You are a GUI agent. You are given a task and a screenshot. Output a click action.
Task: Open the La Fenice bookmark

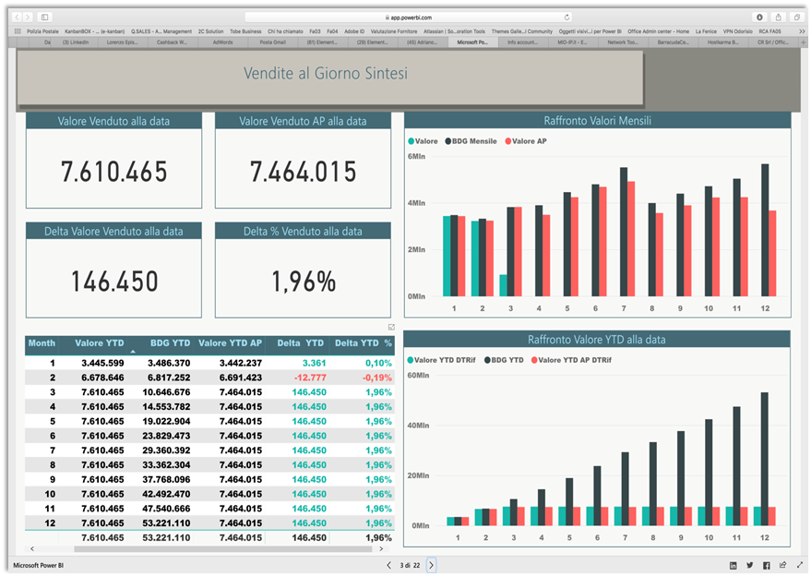click(706, 31)
